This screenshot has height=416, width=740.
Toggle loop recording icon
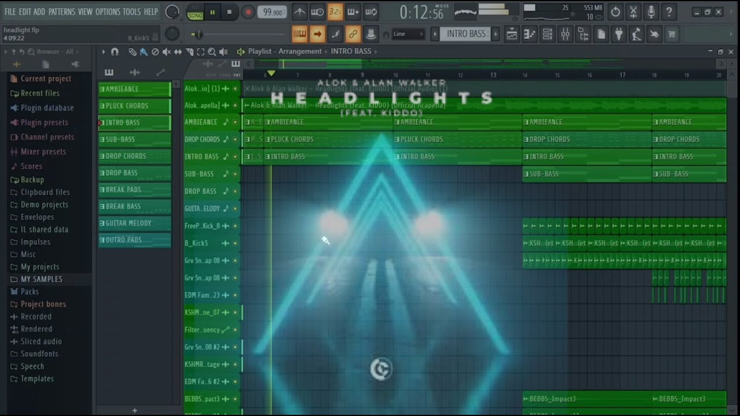click(x=371, y=12)
